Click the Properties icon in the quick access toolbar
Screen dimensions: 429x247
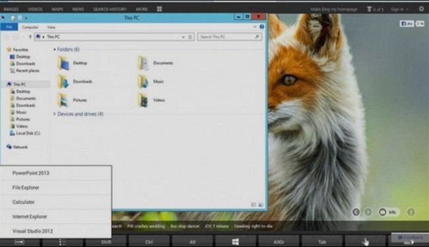tap(13, 18)
